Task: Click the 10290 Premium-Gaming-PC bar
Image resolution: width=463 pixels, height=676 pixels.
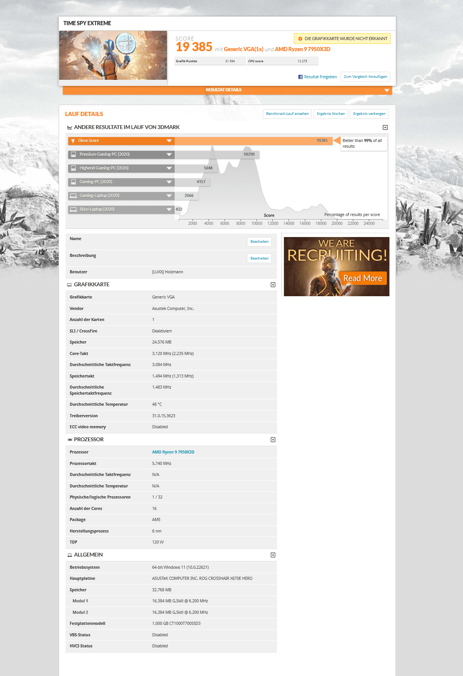Action: [x=217, y=155]
